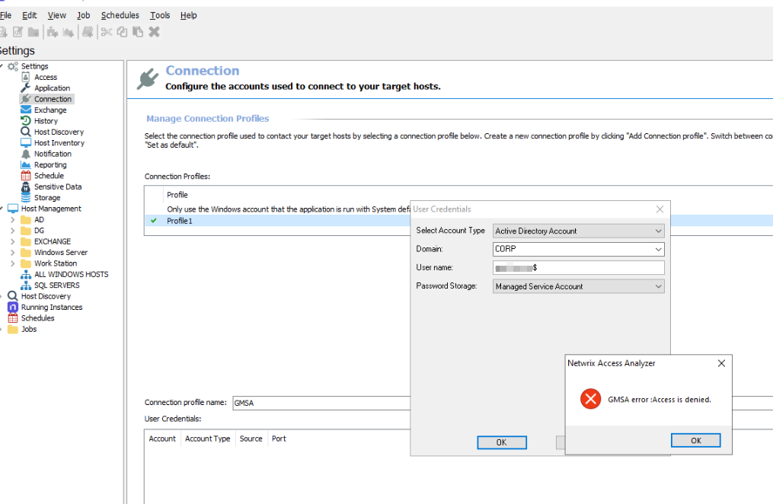Select the Host Management tree node
This screenshot has width=773, height=504.
[51, 209]
